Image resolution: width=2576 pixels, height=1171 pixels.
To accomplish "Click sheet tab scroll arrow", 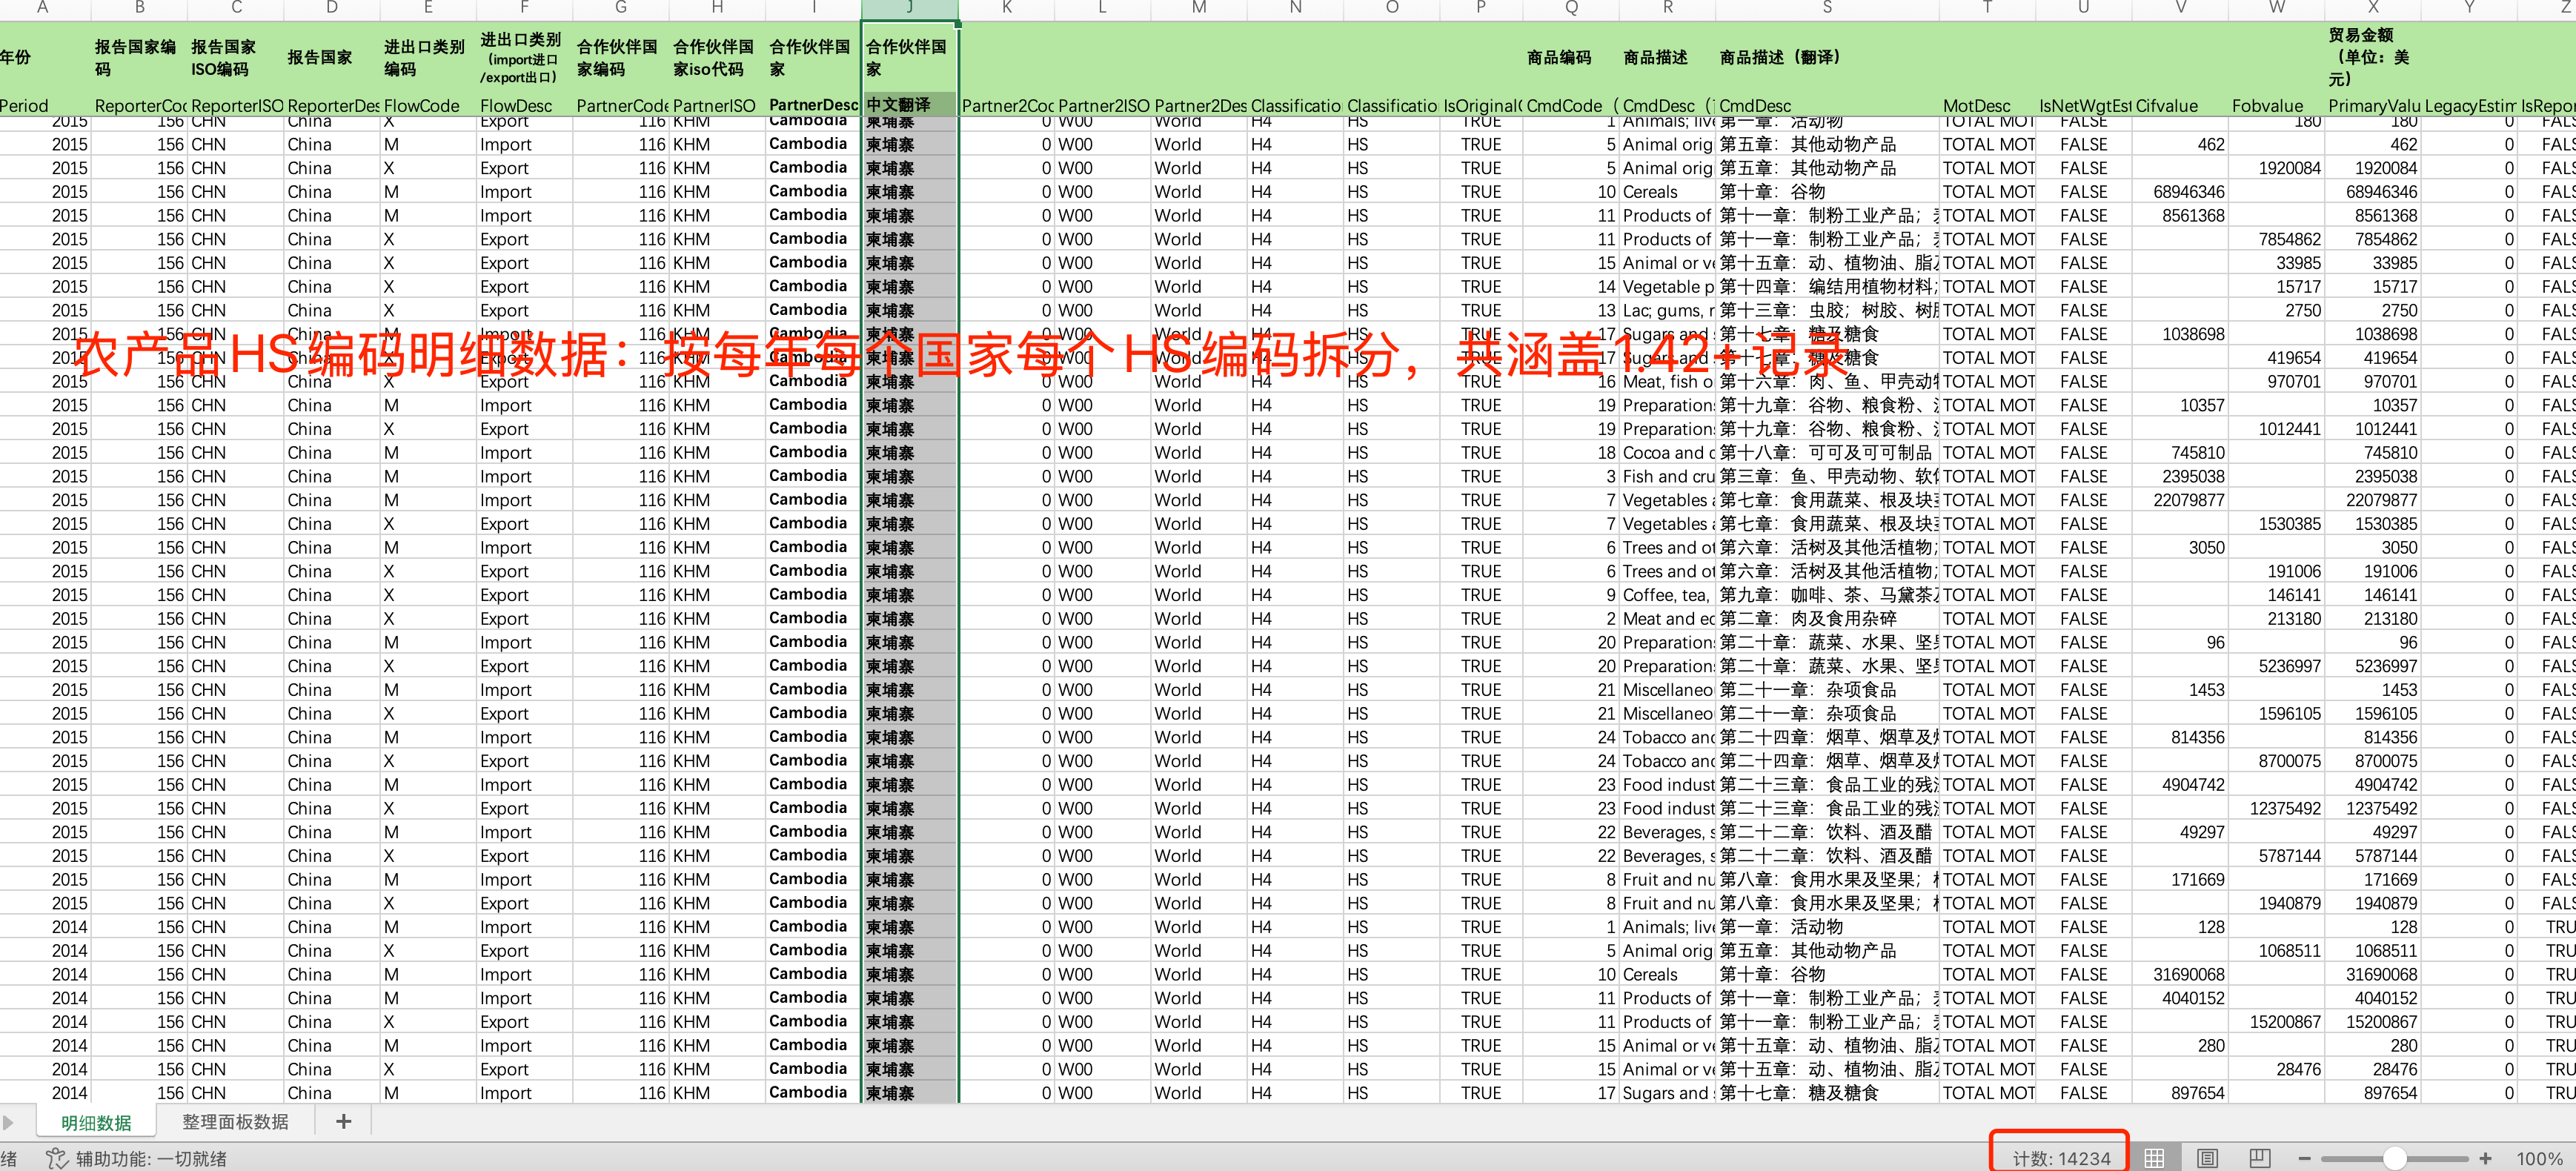I will (9, 1122).
